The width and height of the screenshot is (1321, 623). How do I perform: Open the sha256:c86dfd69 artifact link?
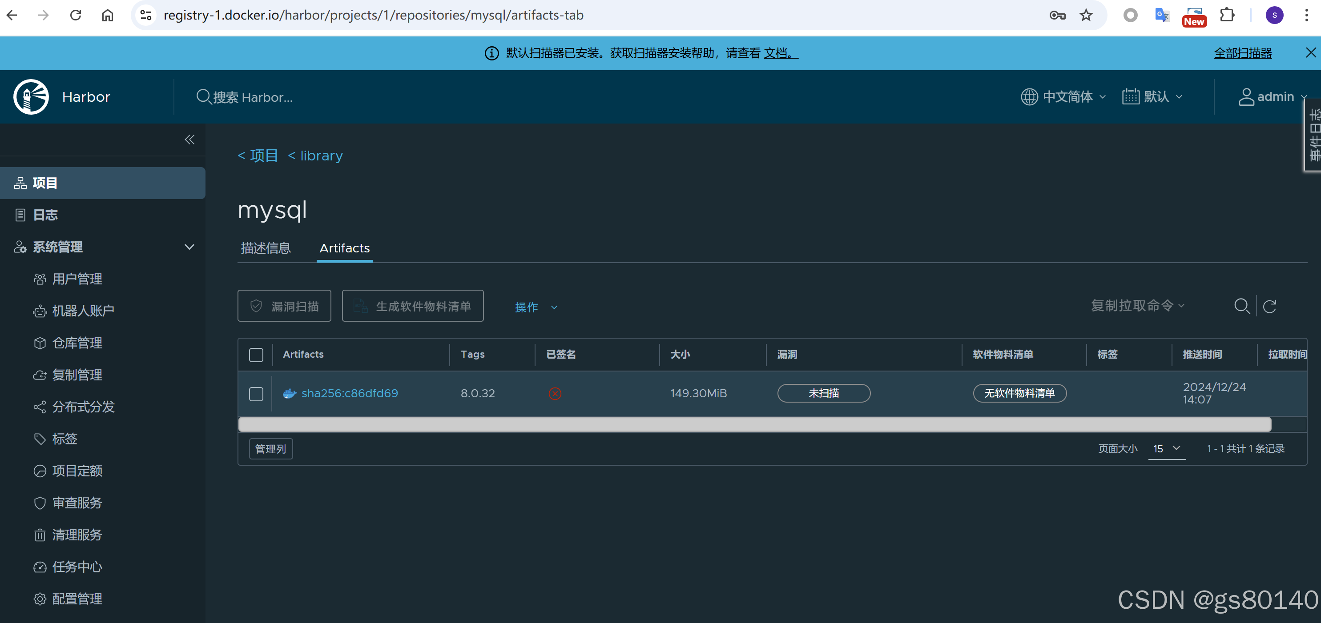350,393
